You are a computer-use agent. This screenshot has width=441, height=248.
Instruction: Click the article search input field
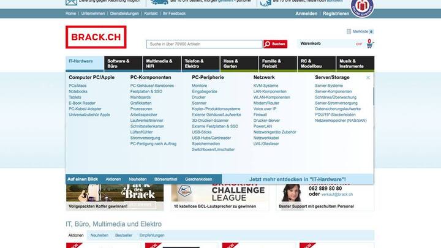pos(205,44)
